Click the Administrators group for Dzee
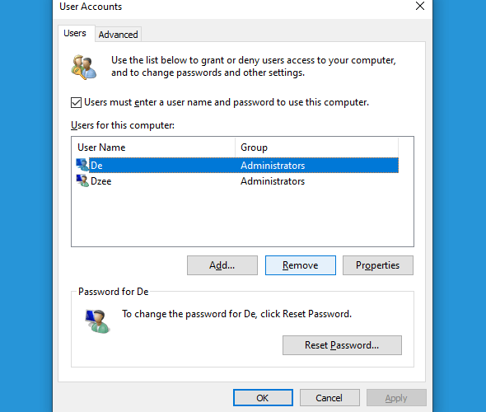486x412 pixels. pos(273,181)
